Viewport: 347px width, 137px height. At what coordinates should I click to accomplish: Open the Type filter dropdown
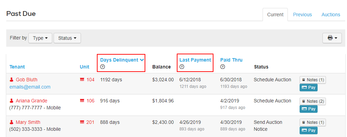pyautogui.click(x=40, y=38)
